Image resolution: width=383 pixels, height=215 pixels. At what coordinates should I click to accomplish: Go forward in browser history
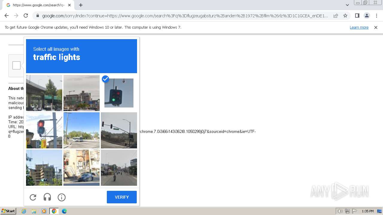pos(16,16)
